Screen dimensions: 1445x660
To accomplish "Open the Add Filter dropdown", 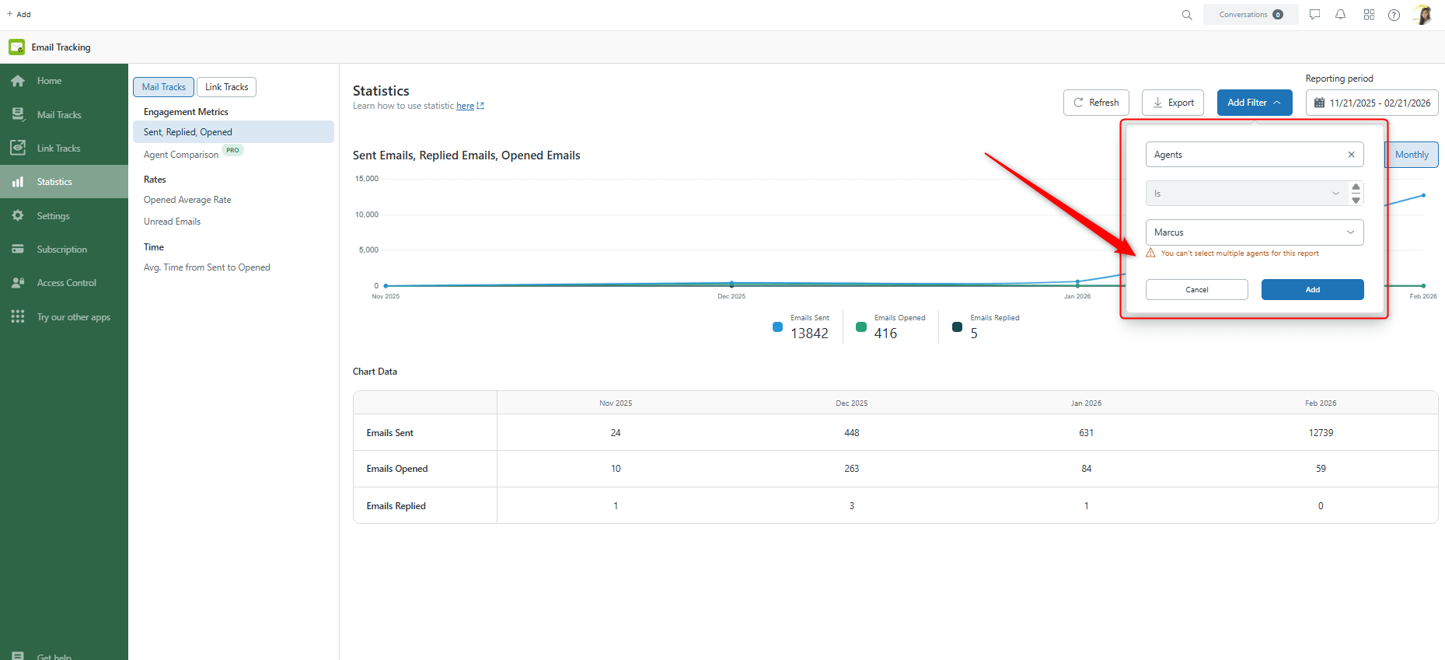I will click(x=1254, y=103).
